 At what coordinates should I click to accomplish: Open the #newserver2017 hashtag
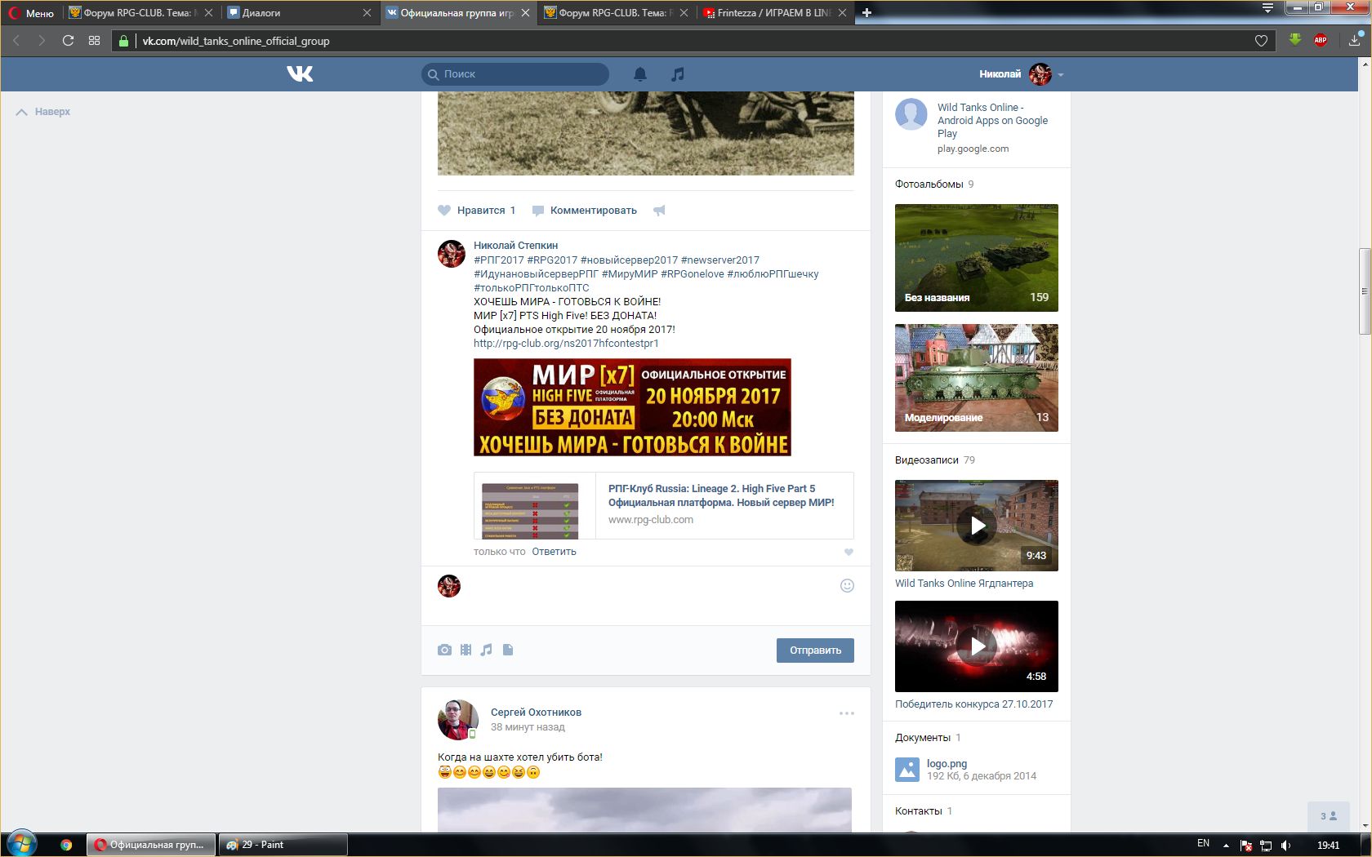720,260
